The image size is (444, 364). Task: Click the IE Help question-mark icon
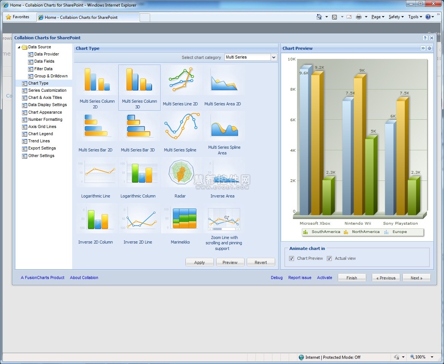428,17
